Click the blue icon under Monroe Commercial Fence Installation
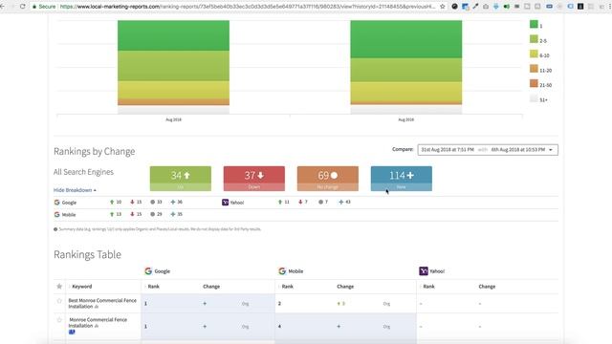 (x=72, y=332)
